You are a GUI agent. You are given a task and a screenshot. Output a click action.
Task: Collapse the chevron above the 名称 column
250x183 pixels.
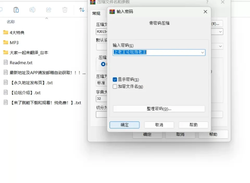click(x=47, y=18)
